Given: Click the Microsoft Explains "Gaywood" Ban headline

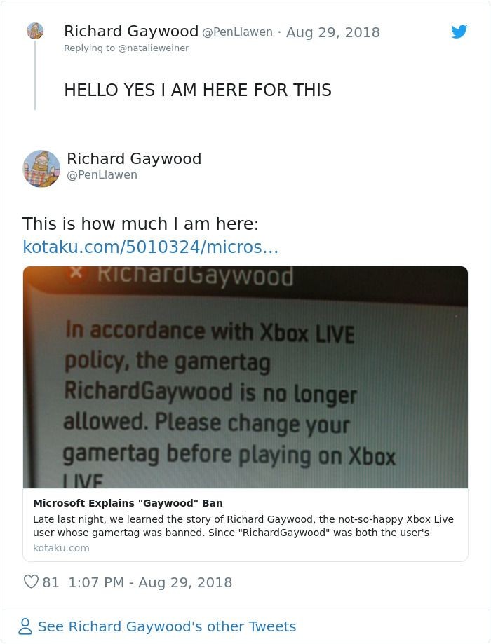Looking at the screenshot, I should (128, 503).
